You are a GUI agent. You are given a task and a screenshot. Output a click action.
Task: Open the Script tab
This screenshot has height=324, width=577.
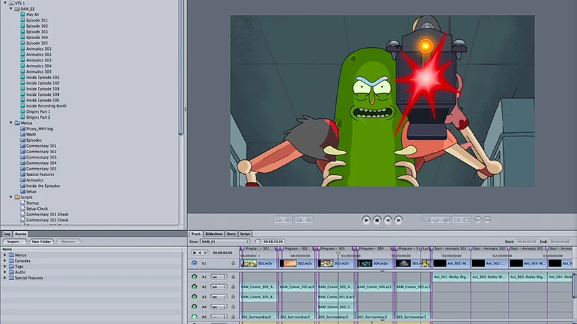click(x=245, y=234)
